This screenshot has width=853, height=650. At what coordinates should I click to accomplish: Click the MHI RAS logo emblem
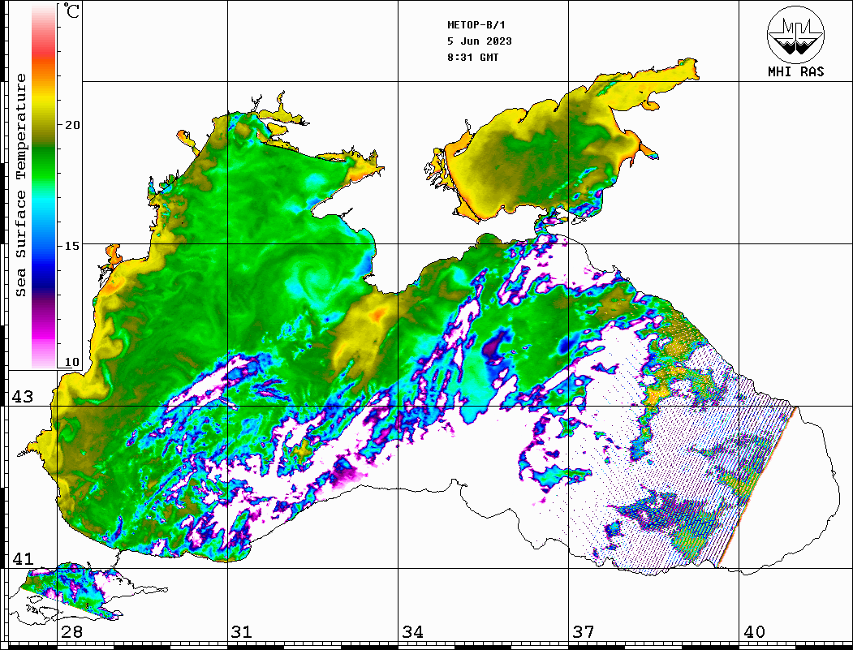pos(795,34)
